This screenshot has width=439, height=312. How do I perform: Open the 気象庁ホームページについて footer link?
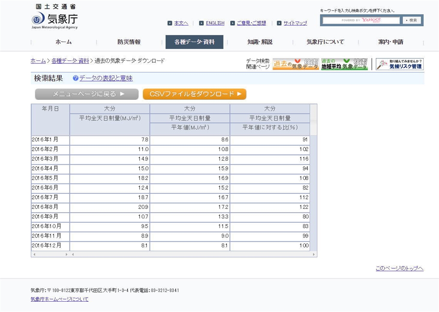point(60,299)
